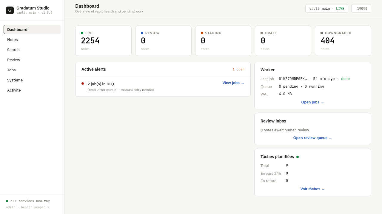382x214 pixels.
Task: Click the View jobs link
Action: click(233, 83)
